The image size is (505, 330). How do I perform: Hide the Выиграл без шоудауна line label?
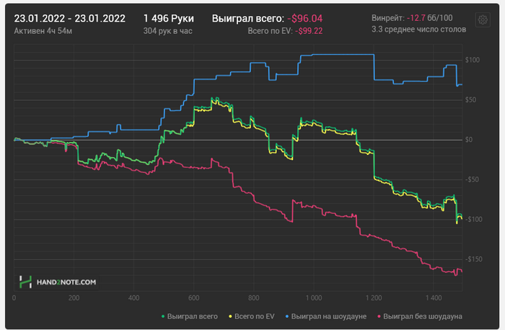click(x=423, y=316)
